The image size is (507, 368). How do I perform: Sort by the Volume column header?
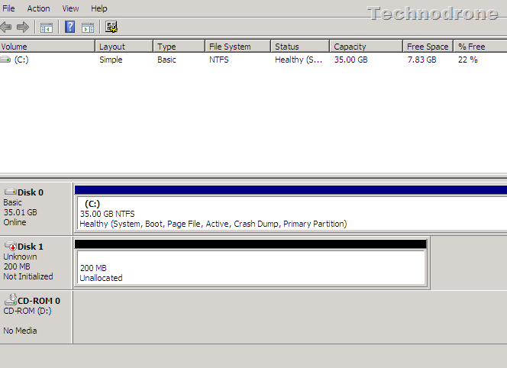click(x=47, y=47)
